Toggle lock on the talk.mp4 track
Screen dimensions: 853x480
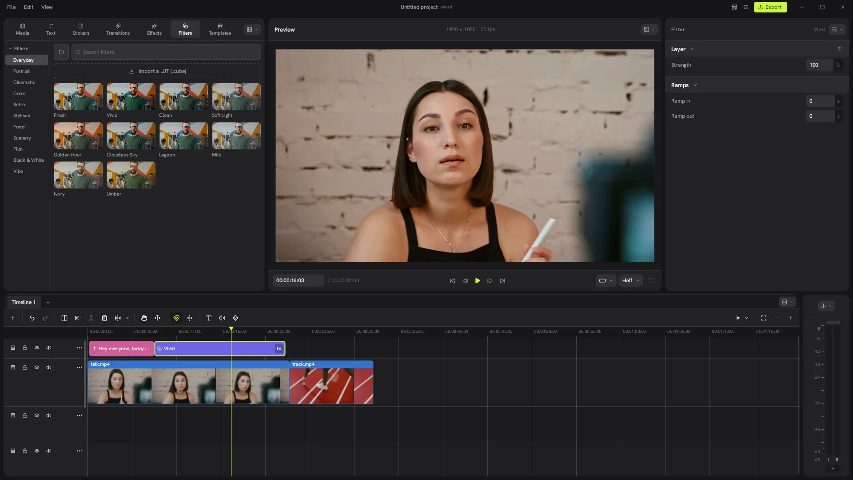click(x=25, y=368)
